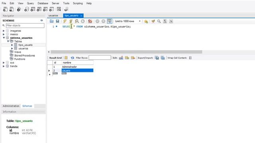Open the object inspector toolbar icon
Image resolution: width=255 pixels, height=143 pixels.
tap(19, 9)
